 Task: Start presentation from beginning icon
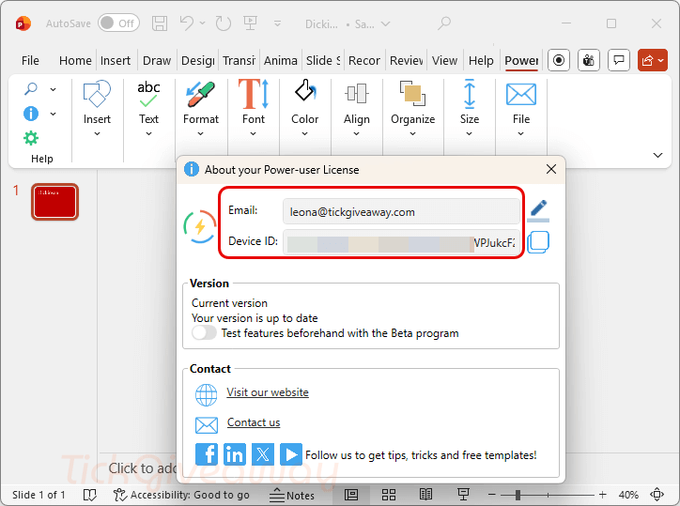pos(250,23)
